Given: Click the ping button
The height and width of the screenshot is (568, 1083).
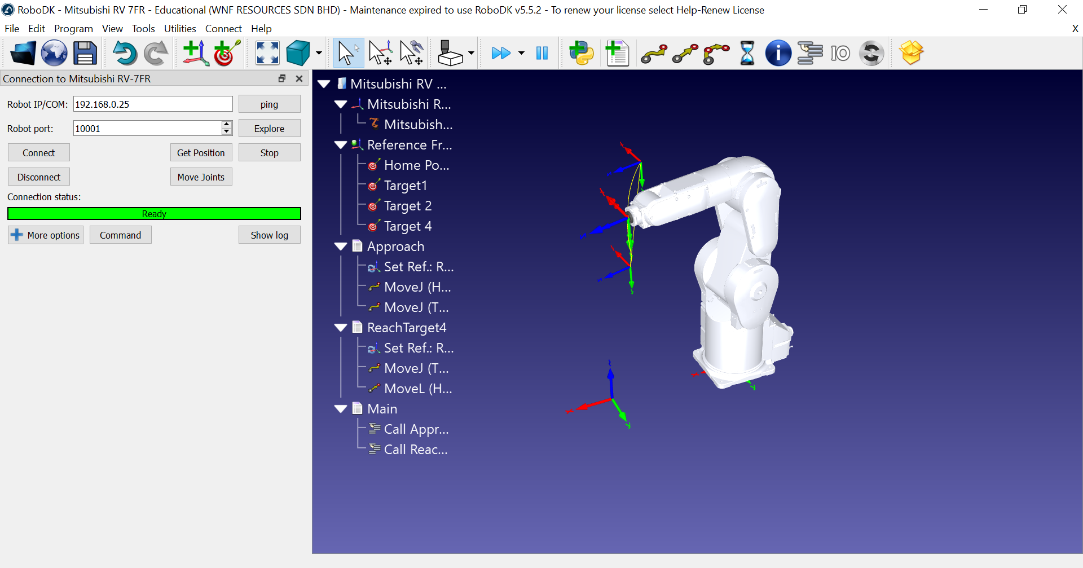Looking at the screenshot, I should (269, 104).
